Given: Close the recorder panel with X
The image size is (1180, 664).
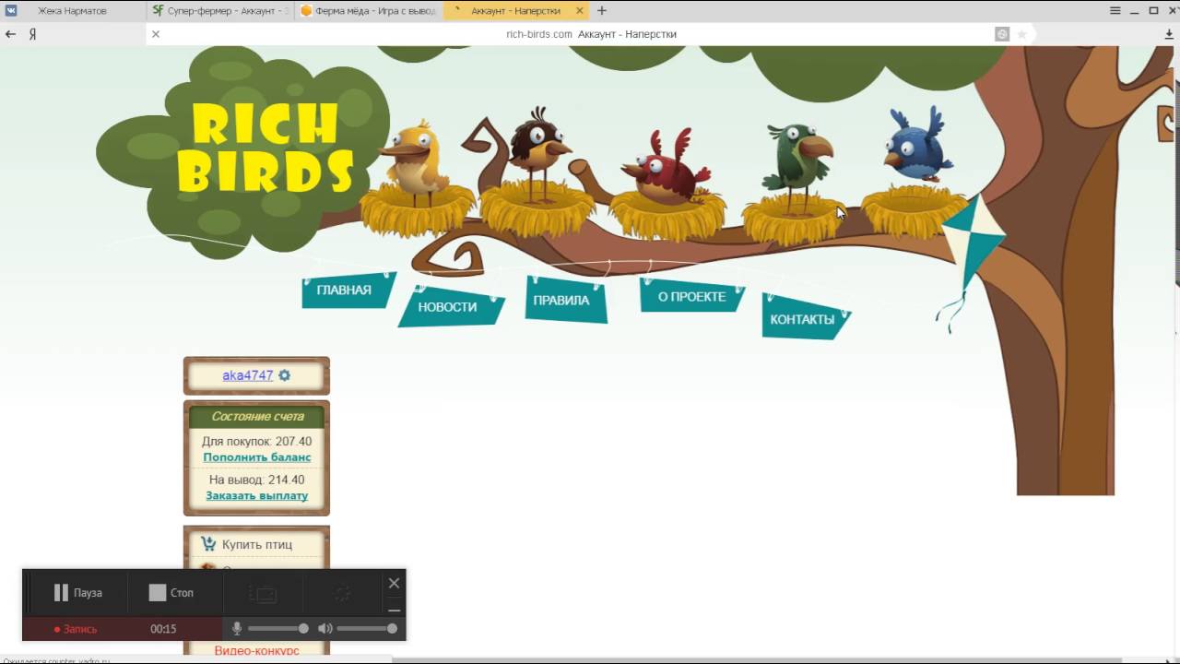Looking at the screenshot, I should pos(394,583).
